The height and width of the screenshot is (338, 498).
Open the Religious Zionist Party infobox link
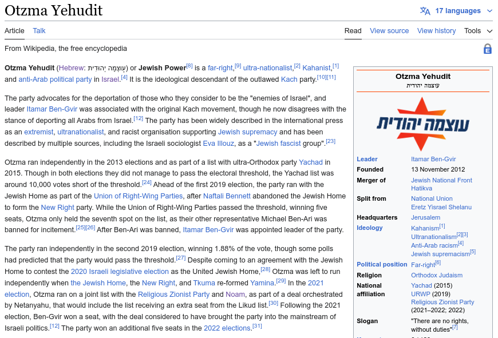(442, 302)
